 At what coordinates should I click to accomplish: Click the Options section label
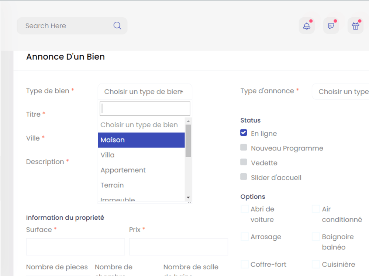[253, 197]
